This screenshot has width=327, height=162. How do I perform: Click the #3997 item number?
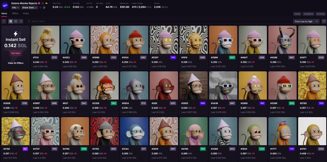tap(36, 103)
